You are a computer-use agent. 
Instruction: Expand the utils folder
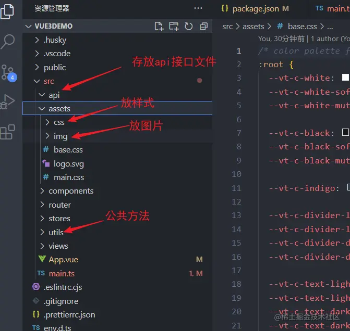[x=42, y=232]
